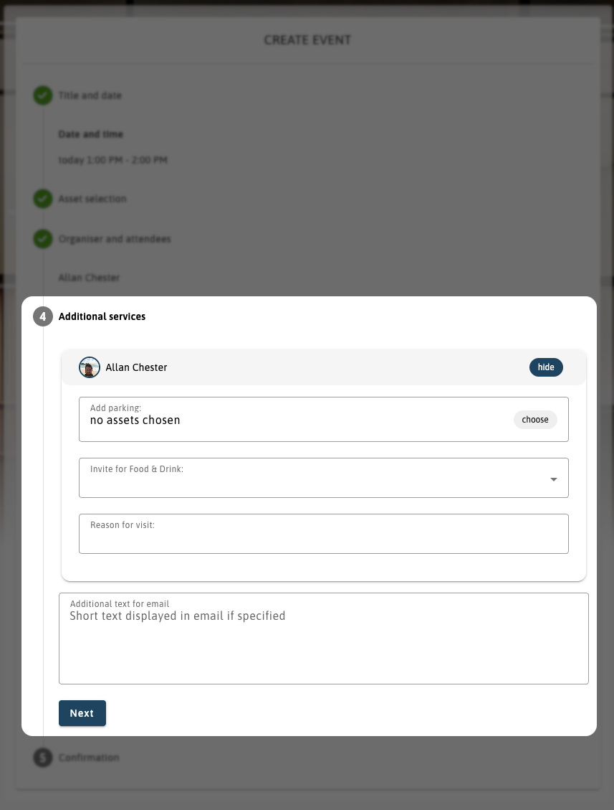
Task: Expand the Confirmation step
Action: click(89, 758)
